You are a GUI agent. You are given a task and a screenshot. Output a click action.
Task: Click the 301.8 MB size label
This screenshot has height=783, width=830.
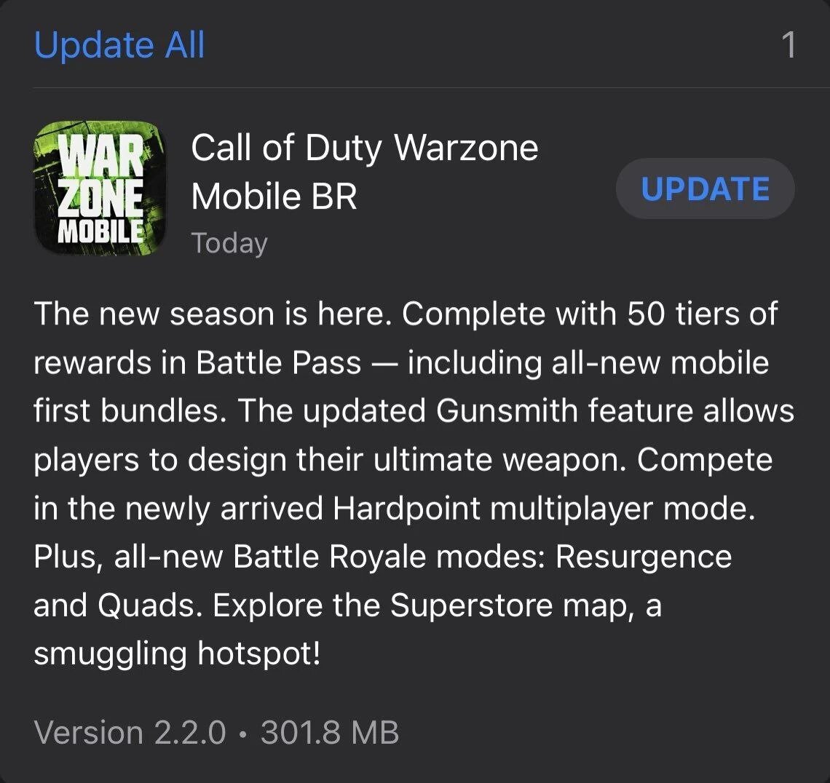click(x=329, y=732)
